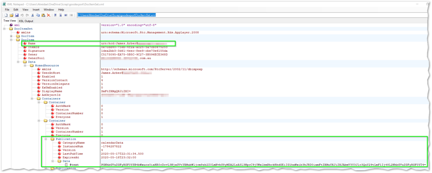Click the Paste clipboard icon
This screenshot has height=173, width=432.
click(43, 15)
